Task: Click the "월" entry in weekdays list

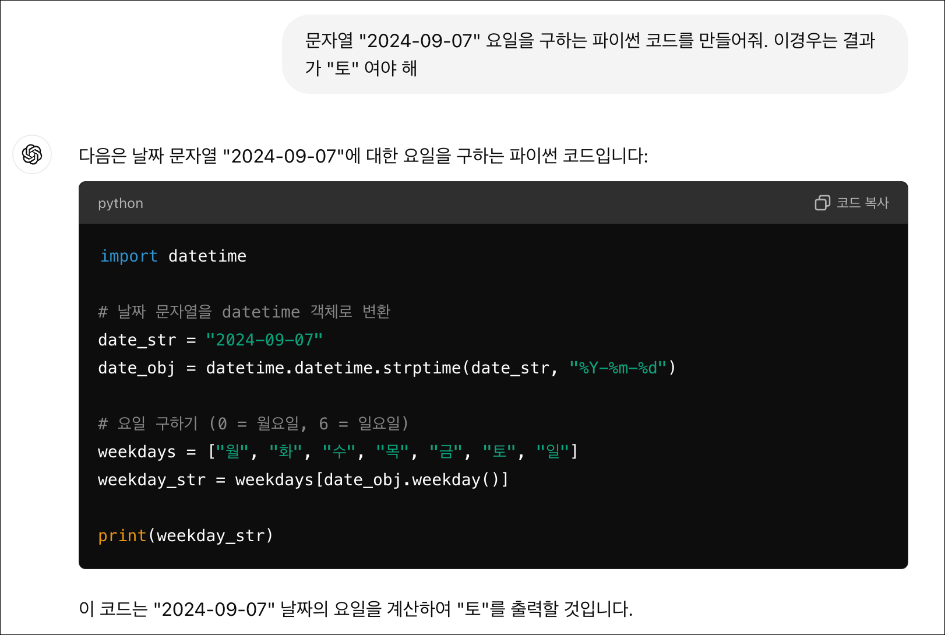Action: (232, 451)
